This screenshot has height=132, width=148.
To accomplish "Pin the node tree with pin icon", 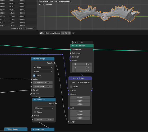I will (73, 33).
